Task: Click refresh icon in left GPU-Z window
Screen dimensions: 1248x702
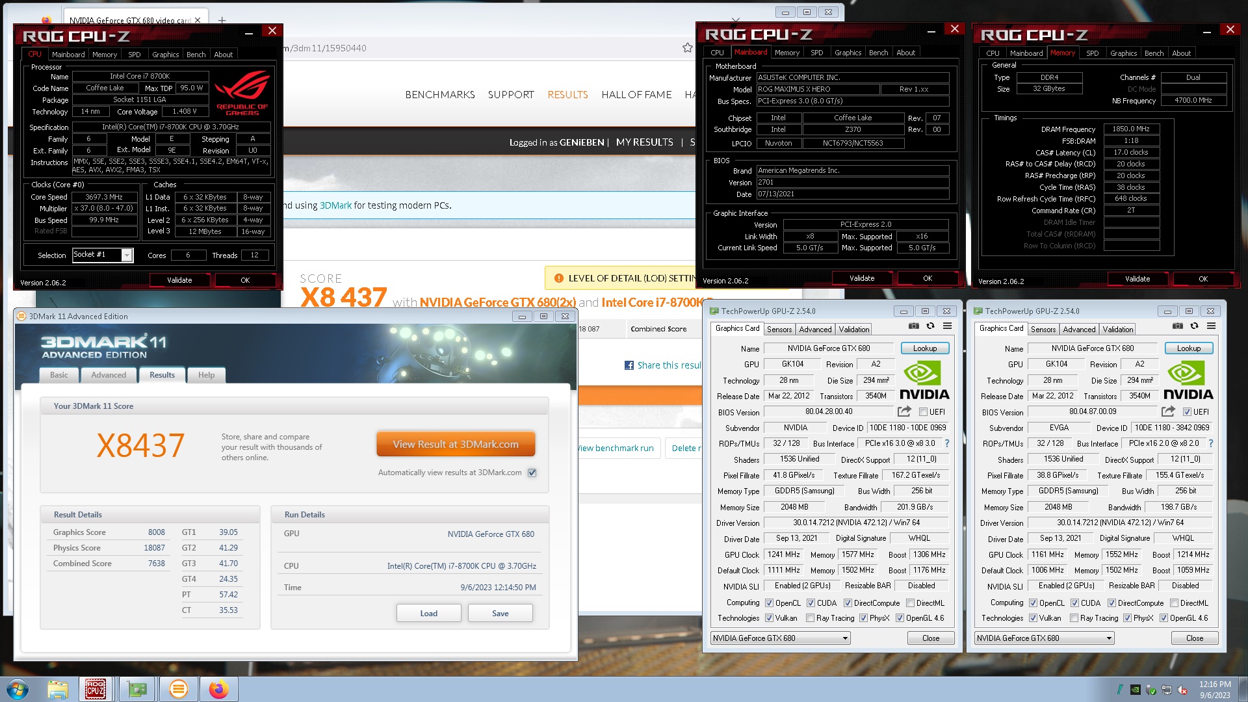Action: click(930, 326)
